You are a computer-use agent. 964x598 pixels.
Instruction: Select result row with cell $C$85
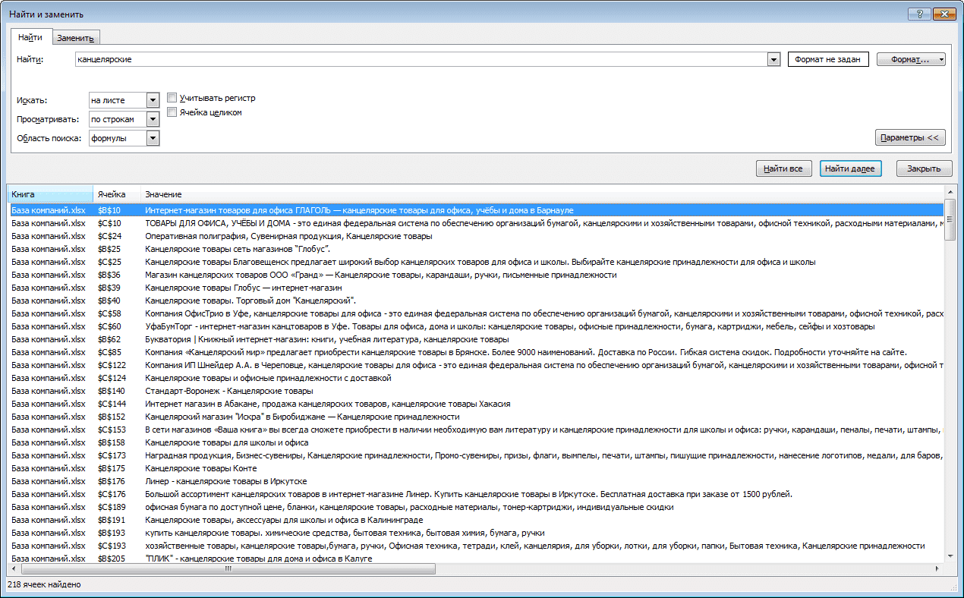tap(475, 352)
